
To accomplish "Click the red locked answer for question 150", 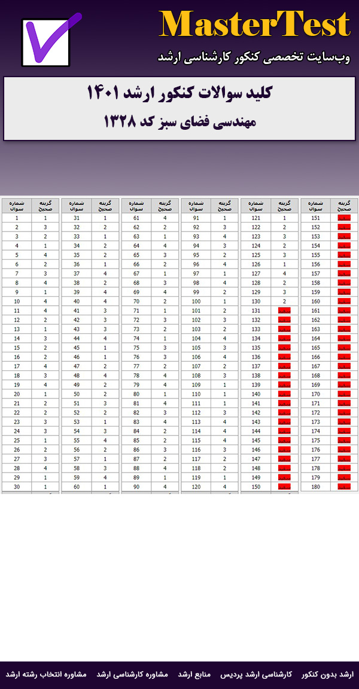I will point(284,487).
